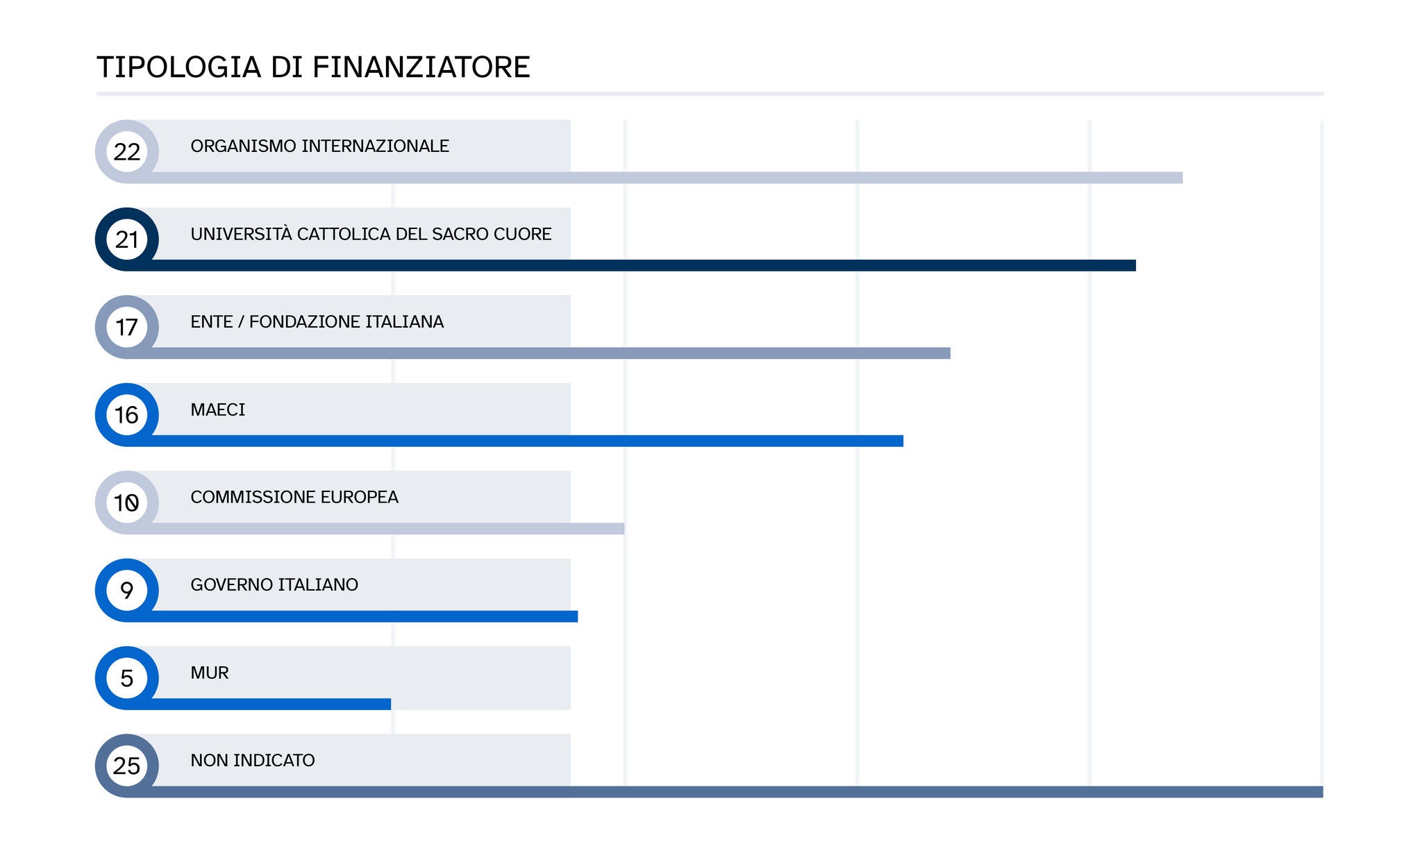1422x853 pixels.
Task: Click the dark navy bar for Università Cattolica
Action: 639,265
